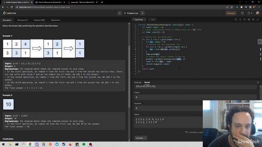Open the browser extensions puzzle icon
262x147 pixels.
(x=241, y=7)
